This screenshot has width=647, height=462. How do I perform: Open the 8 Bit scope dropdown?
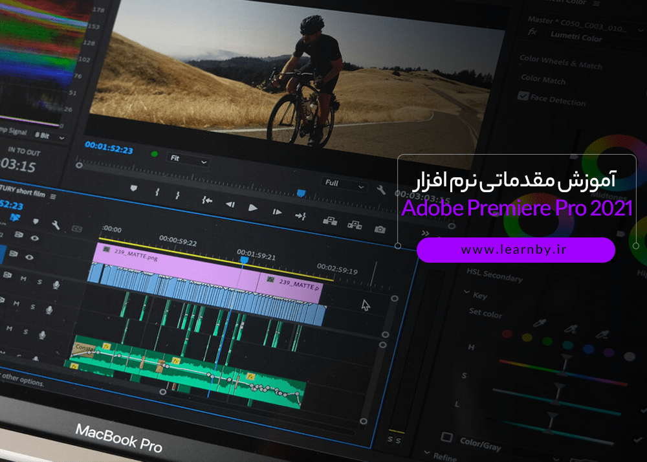[x=49, y=136]
